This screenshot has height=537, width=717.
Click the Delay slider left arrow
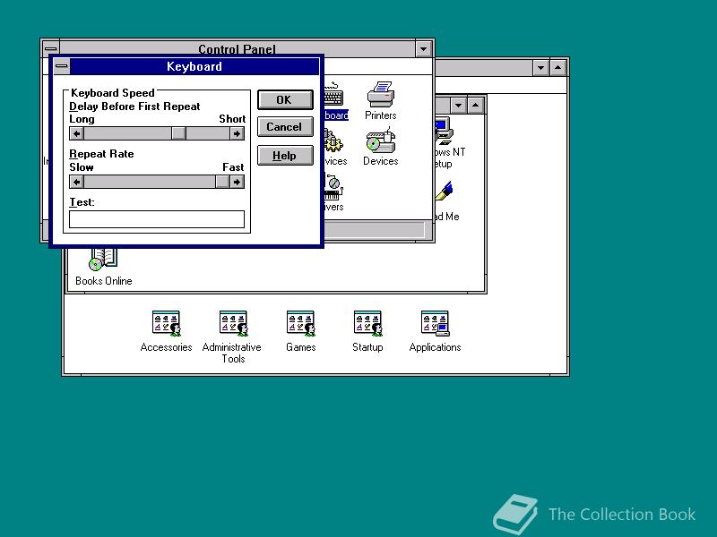76,133
